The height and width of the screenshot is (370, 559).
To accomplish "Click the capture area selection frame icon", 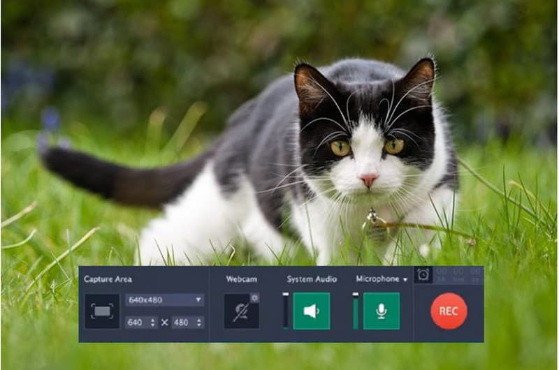I will pos(102,311).
